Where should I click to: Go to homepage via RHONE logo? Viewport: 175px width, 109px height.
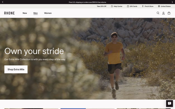coord(9,13)
